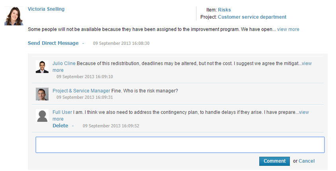
Task: Click the 16:09:52 timestamp beside Delete
Action: coord(111,126)
